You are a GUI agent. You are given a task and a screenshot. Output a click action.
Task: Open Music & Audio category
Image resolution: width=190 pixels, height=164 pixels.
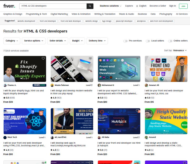click(127, 14)
